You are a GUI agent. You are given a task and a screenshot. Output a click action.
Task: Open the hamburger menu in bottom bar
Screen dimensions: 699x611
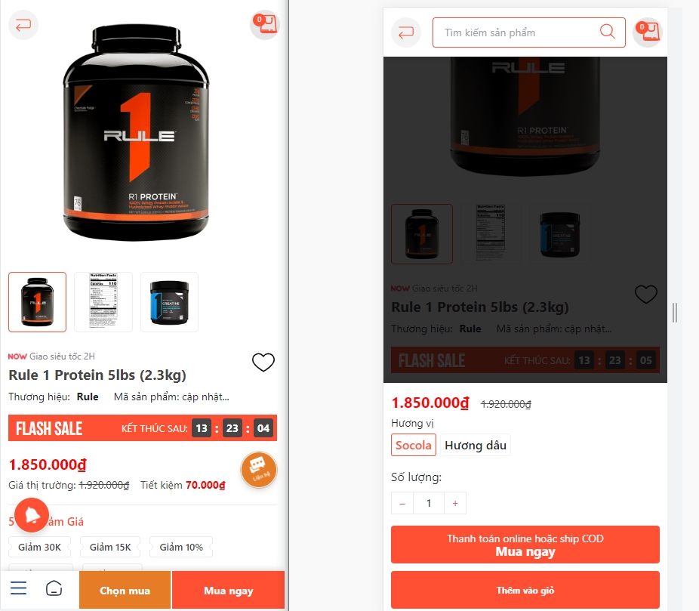pos(18,588)
